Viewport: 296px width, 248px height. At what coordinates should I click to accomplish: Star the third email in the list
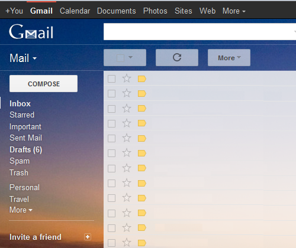[x=127, y=109]
